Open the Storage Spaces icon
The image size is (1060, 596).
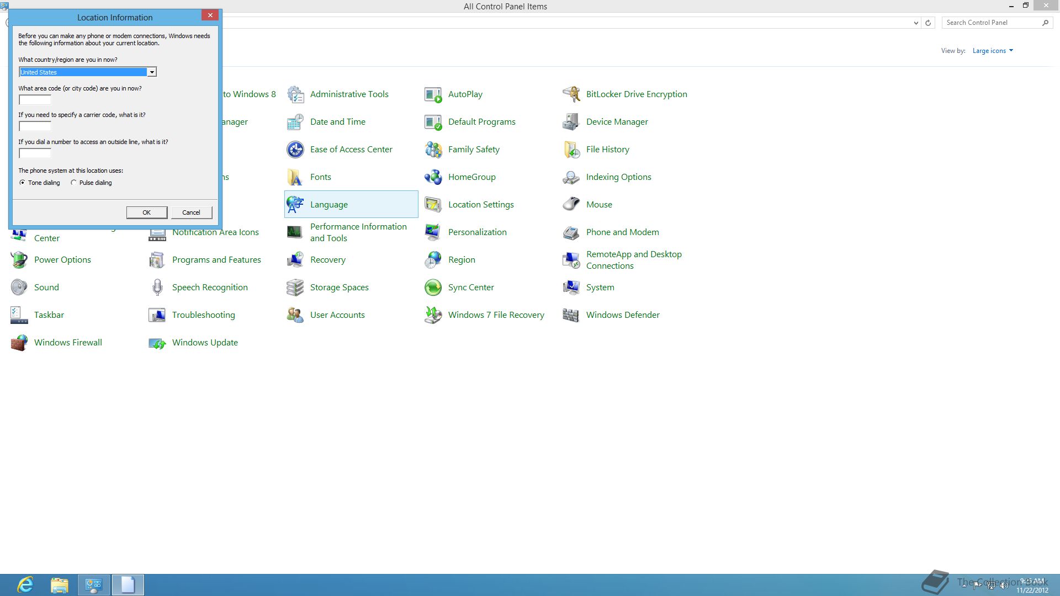pos(295,288)
